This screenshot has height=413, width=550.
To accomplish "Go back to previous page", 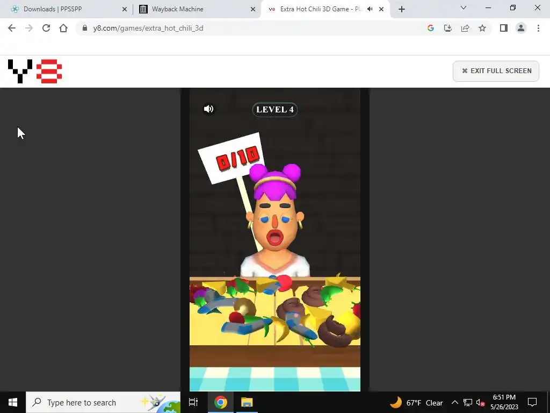I will tap(12, 28).
